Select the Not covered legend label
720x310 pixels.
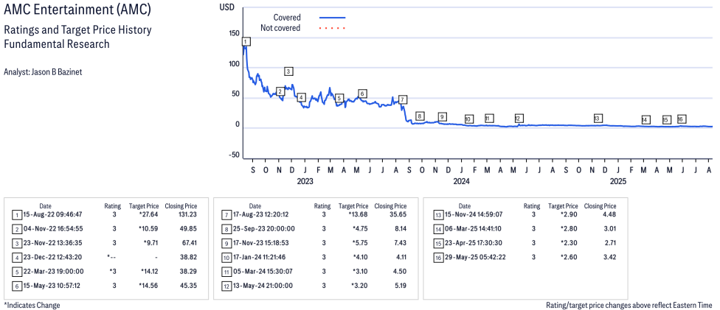pos(280,28)
